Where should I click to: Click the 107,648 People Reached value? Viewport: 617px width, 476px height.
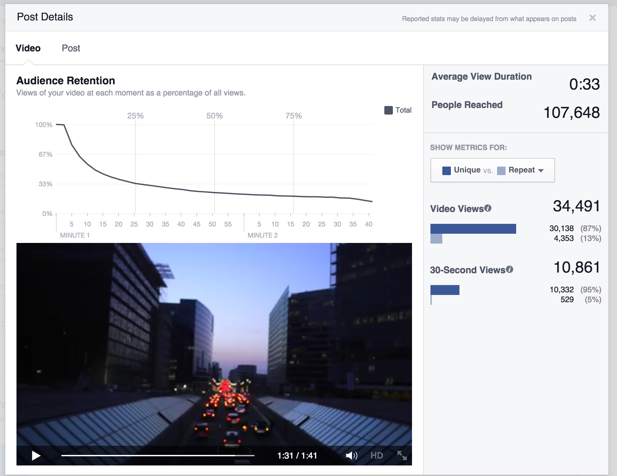point(572,113)
